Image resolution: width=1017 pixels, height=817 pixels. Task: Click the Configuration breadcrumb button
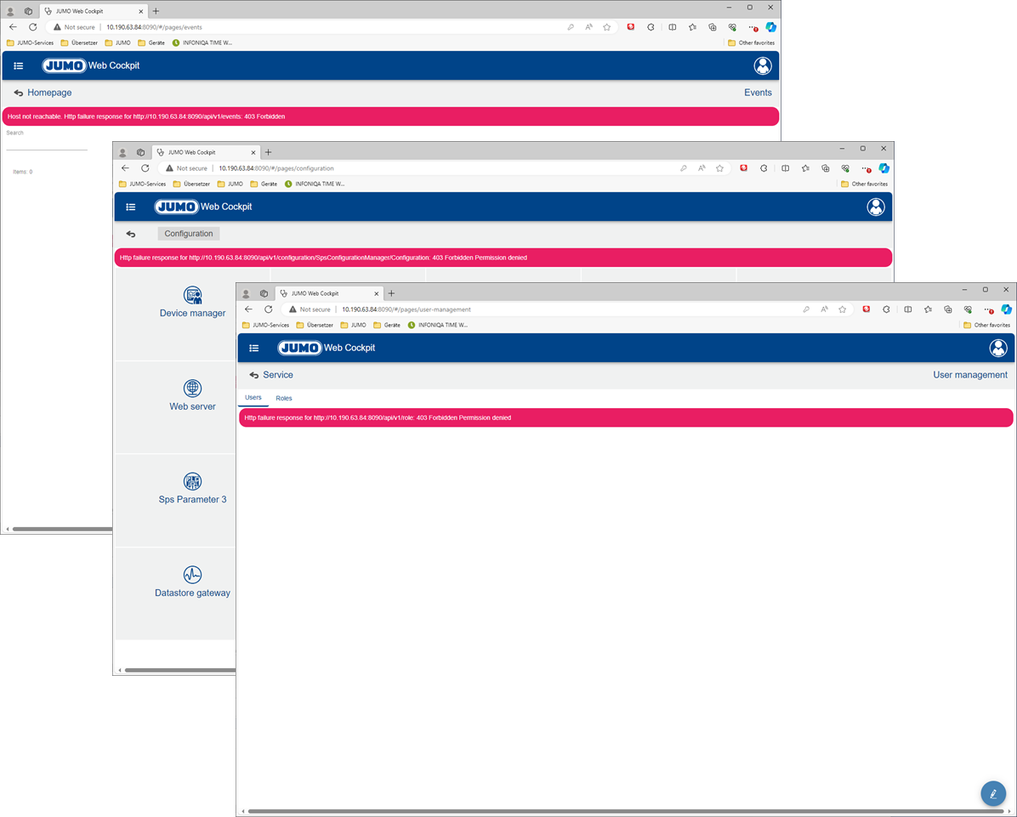[x=189, y=234]
